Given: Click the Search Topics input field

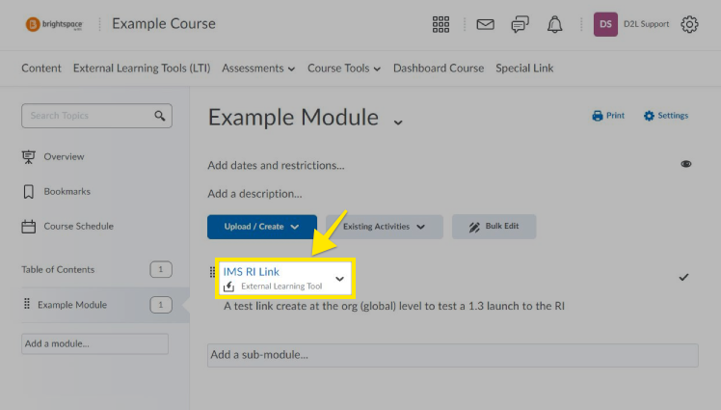Looking at the screenshot, I should 96,116.
